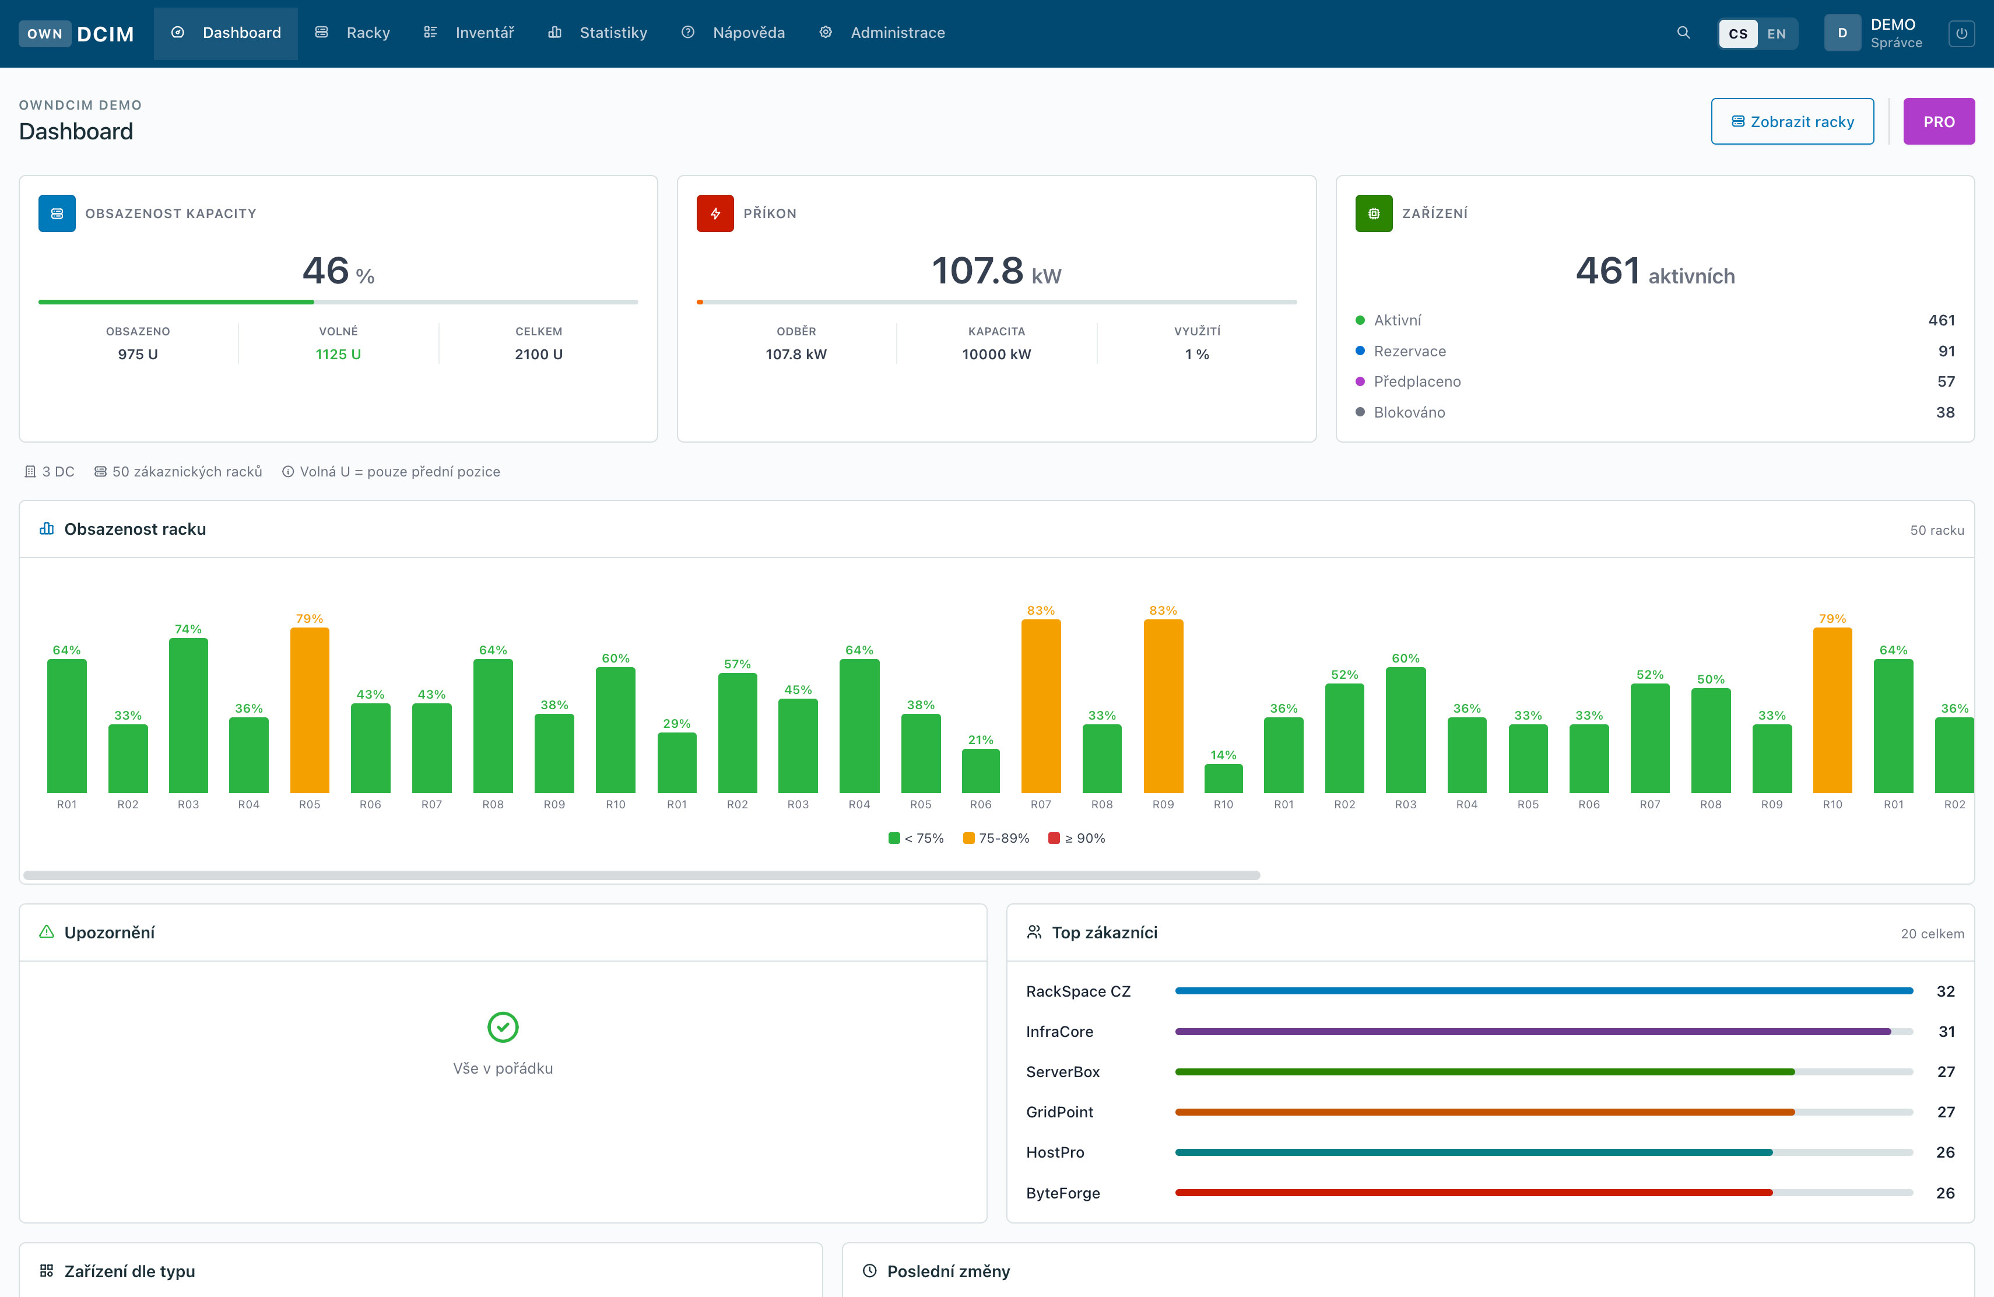
Task: Click the Rezervace status row
Action: tap(1655, 351)
